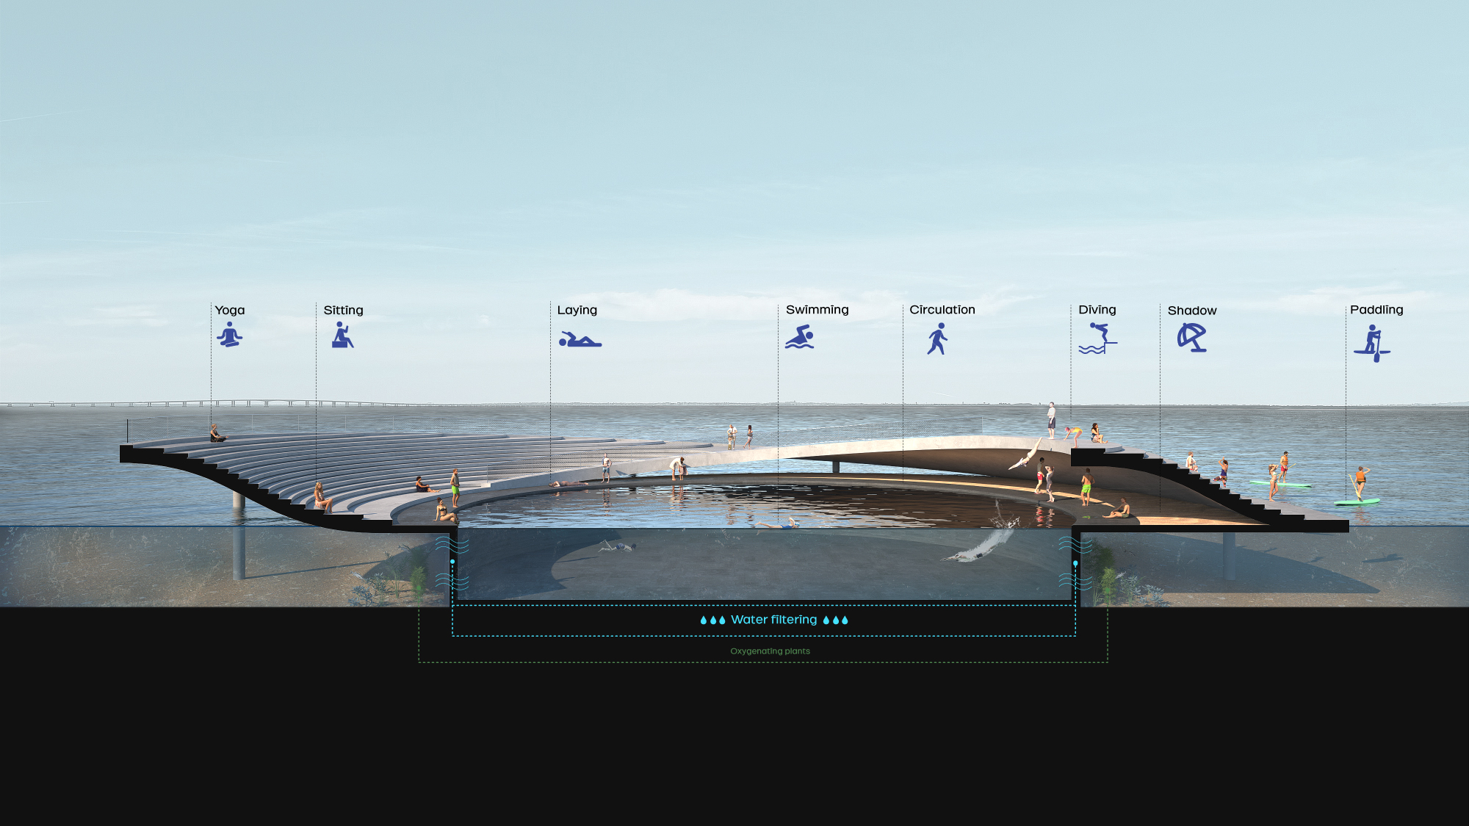This screenshot has width=1469, height=826.
Task: Click the Swimming text label
Action: point(817,310)
